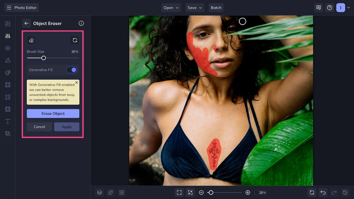Open the Overlays texture sidebar icon
Viewport: 354px width, 199px height.
[7, 109]
